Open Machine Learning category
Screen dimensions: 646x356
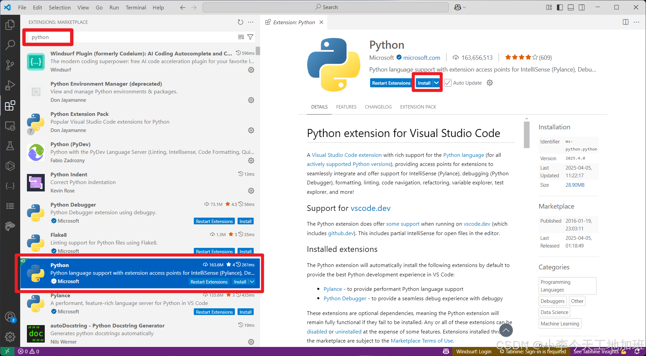click(560, 324)
